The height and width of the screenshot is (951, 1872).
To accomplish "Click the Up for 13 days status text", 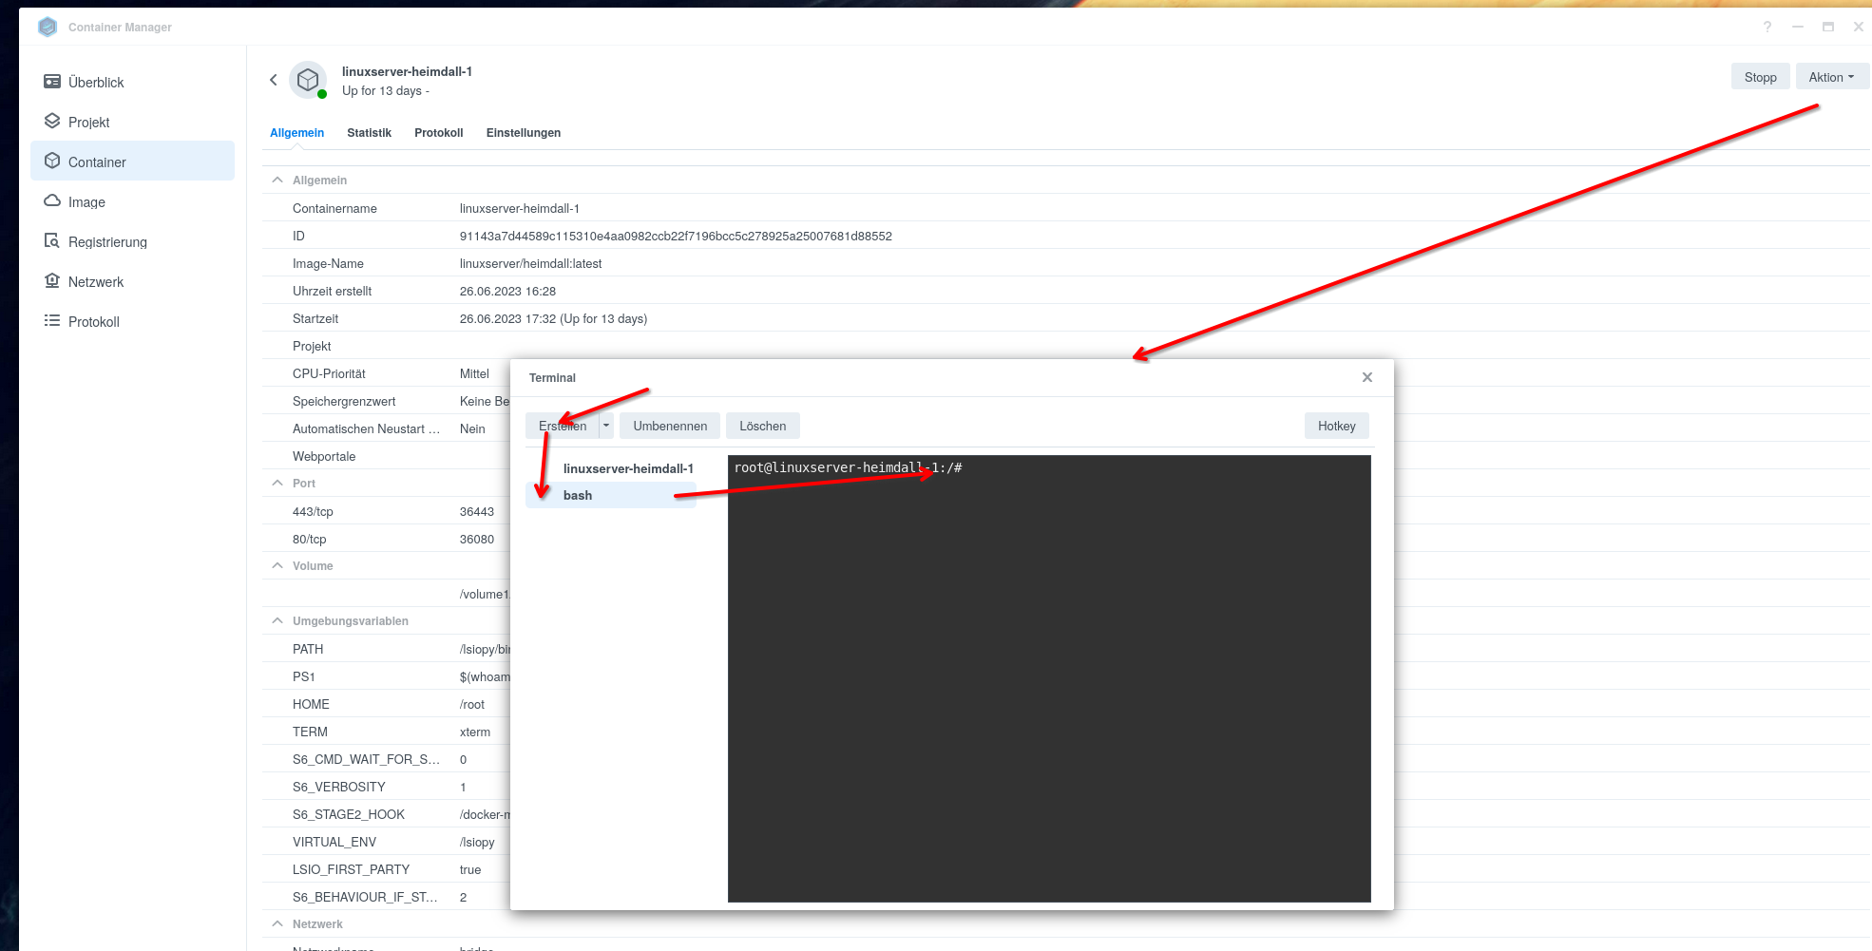I will tap(386, 91).
